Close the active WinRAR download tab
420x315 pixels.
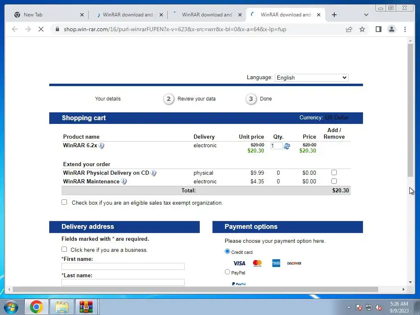(x=318, y=15)
